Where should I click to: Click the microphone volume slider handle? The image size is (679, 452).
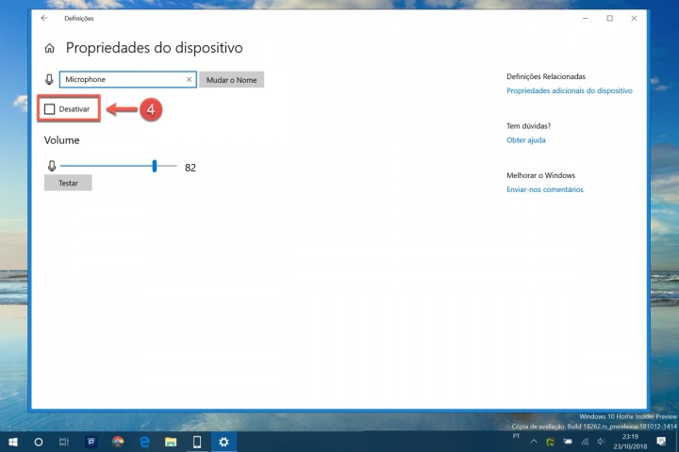pos(155,166)
